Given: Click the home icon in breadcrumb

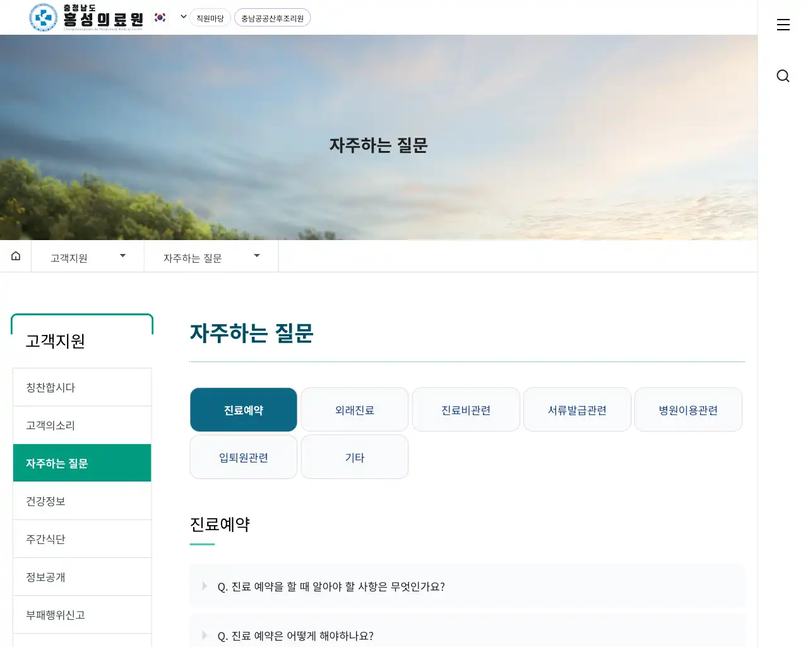Looking at the screenshot, I should click(x=16, y=256).
